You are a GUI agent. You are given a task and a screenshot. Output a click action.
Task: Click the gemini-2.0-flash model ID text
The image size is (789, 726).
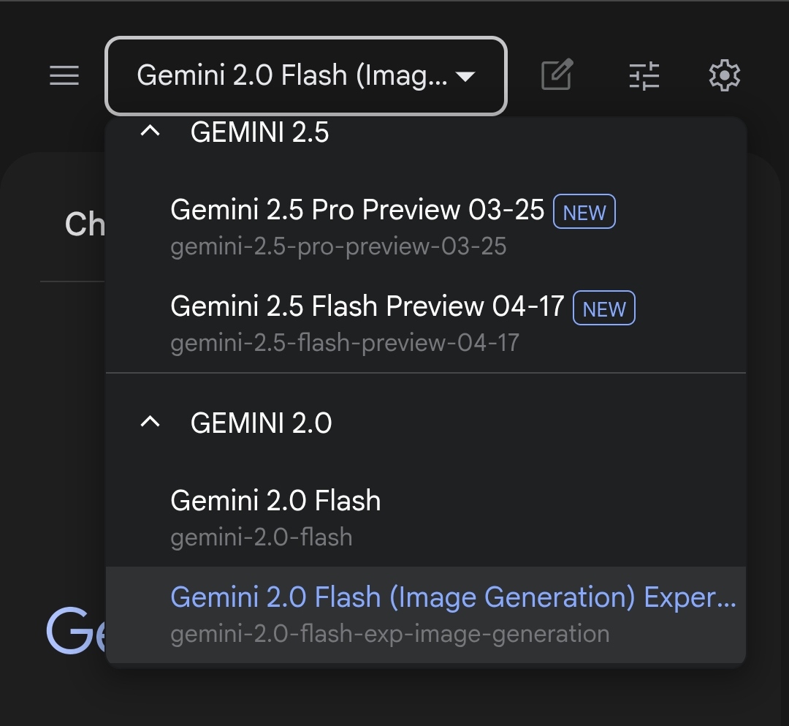coord(261,537)
